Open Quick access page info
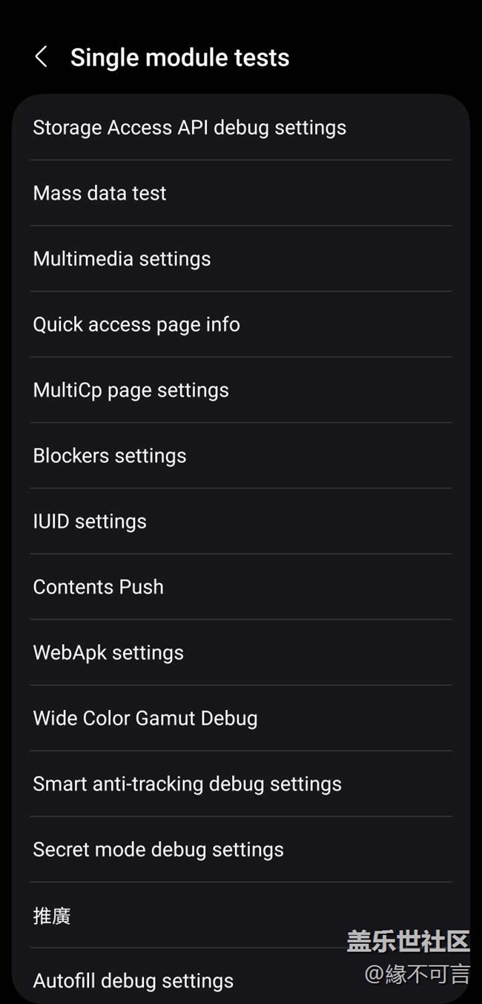 pos(136,324)
